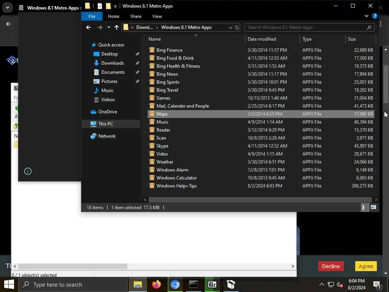Click the Decline button

coord(331,266)
